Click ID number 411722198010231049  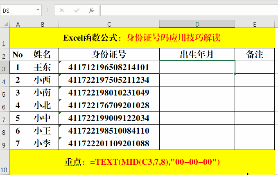point(109,93)
